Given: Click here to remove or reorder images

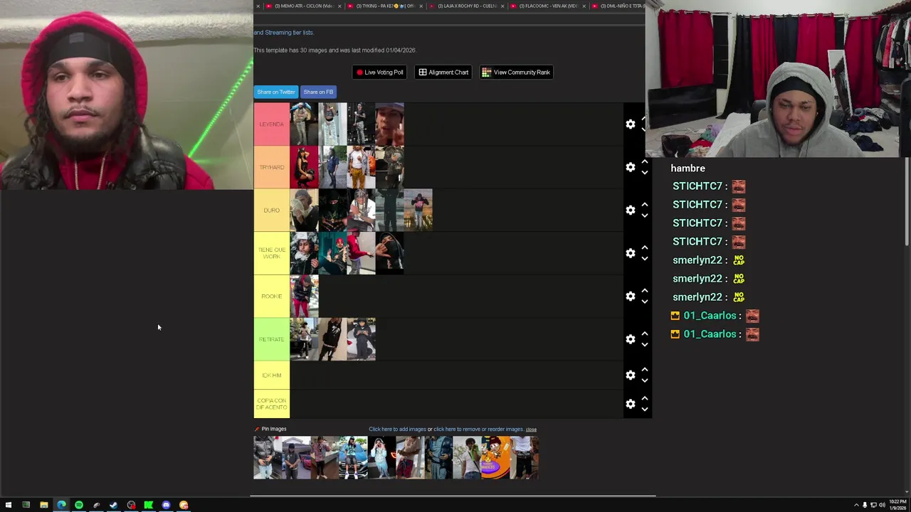Looking at the screenshot, I should click(x=478, y=430).
